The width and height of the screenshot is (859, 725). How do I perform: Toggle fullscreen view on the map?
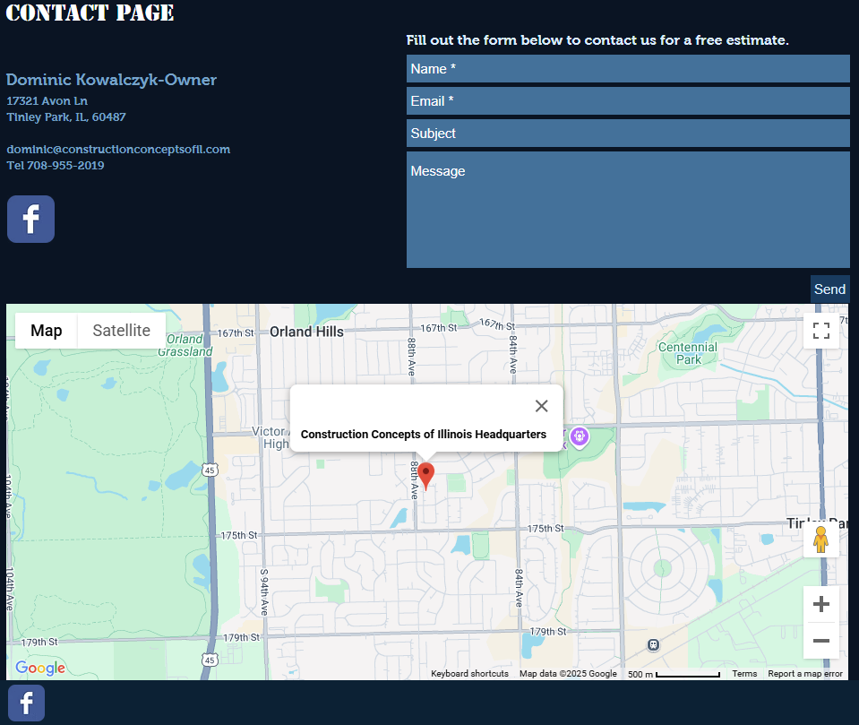(820, 330)
